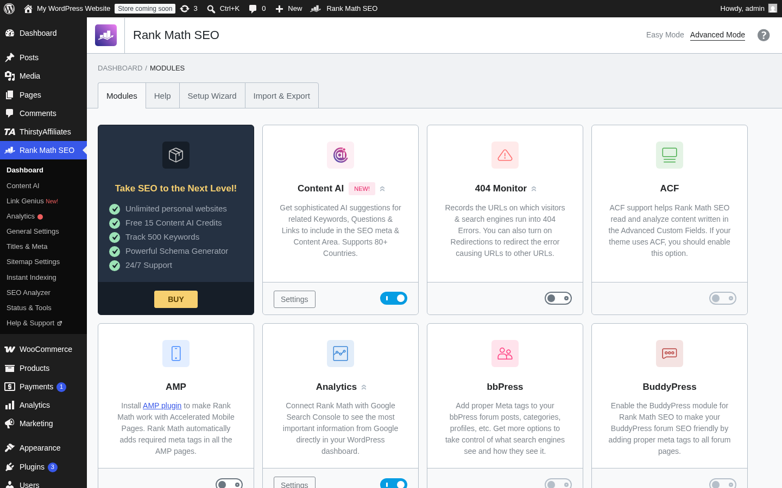Open Sitemap Settings submenu item
This screenshot has width=782, height=488.
[x=33, y=261]
